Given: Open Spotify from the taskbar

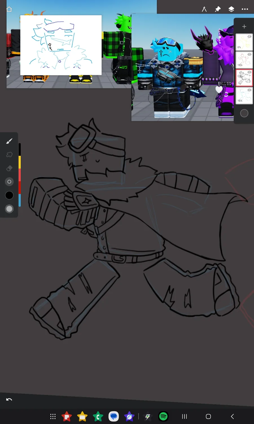Looking at the screenshot, I should pos(163,416).
